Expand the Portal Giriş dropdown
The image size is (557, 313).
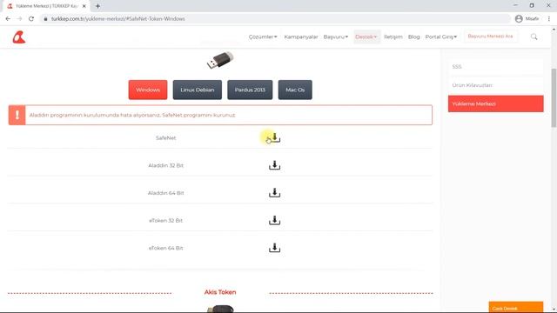pyautogui.click(x=441, y=37)
